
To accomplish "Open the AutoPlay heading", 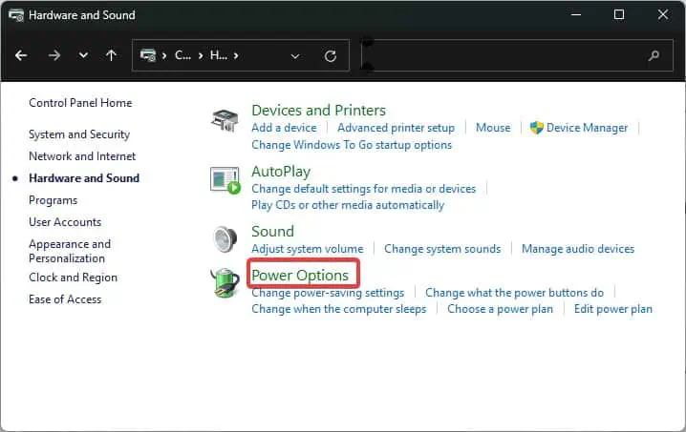I will pyautogui.click(x=281, y=172).
